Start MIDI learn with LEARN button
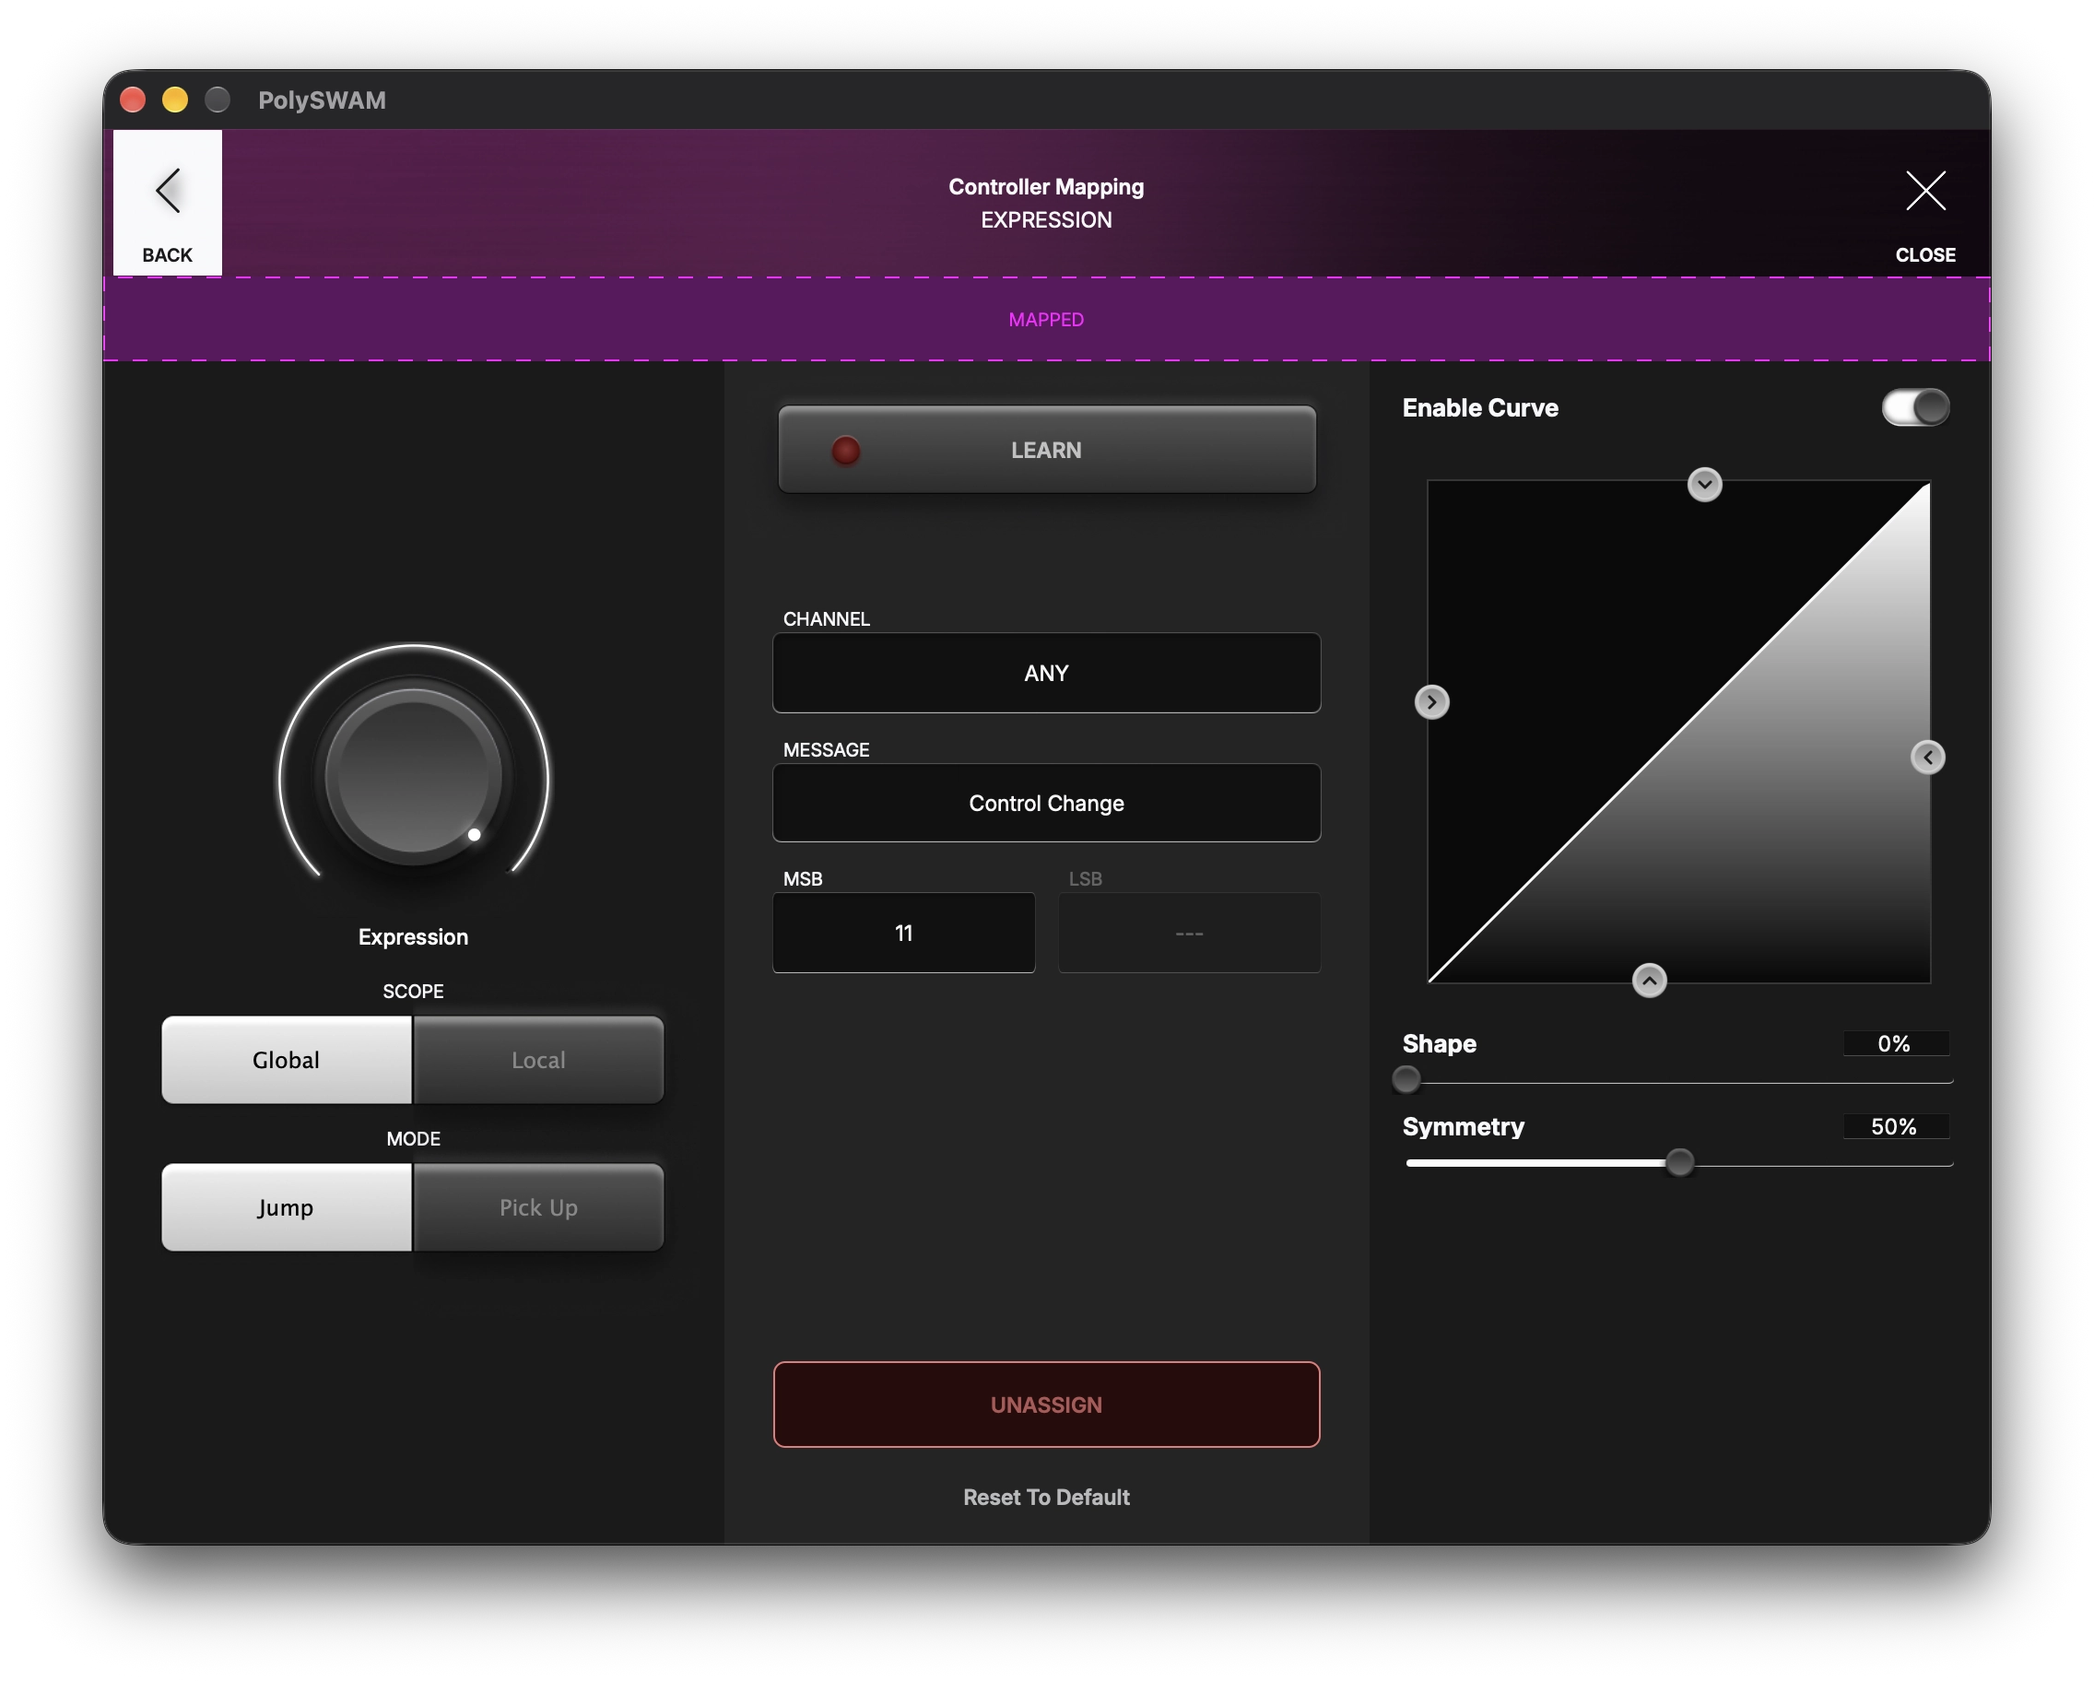 [1046, 450]
